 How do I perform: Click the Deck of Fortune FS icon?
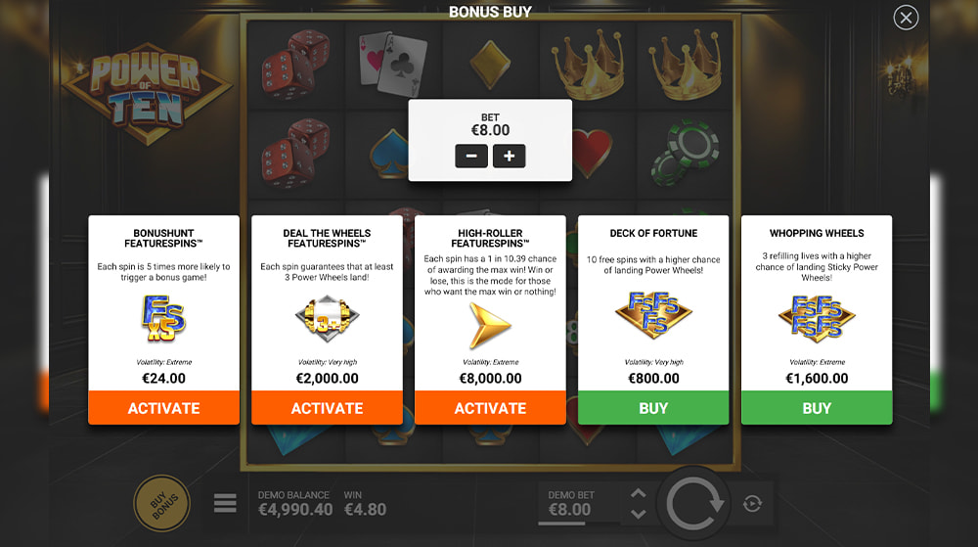[653, 313]
